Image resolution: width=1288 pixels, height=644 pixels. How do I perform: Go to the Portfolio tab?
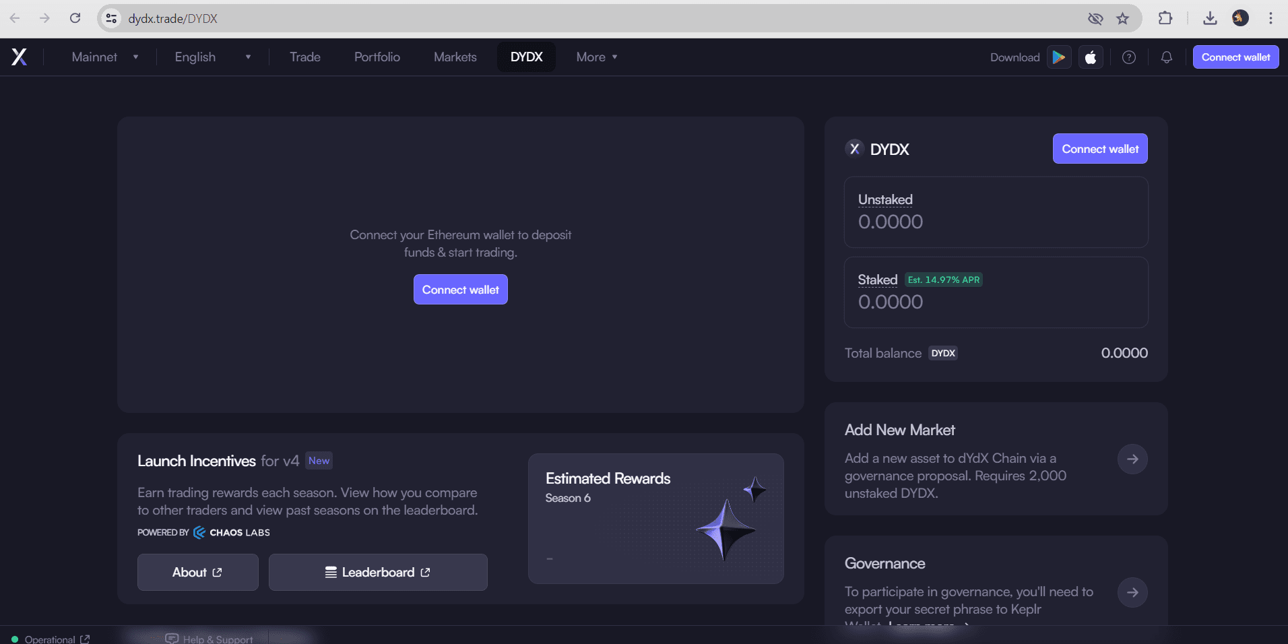377,57
